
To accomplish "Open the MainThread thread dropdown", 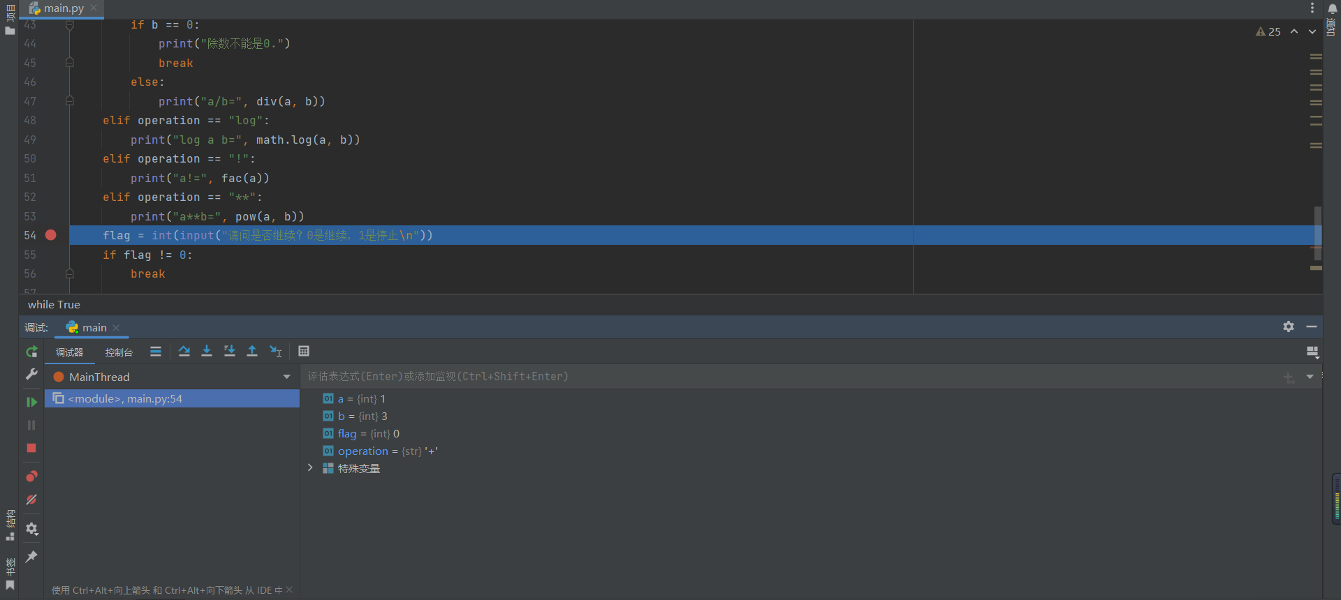I will (x=286, y=377).
